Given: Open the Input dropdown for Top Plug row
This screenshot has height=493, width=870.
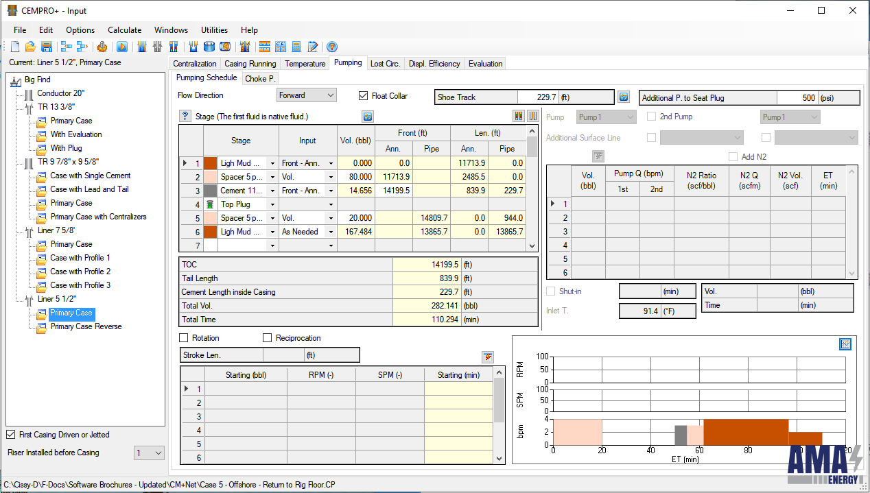Looking at the screenshot, I should pyautogui.click(x=331, y=204).
